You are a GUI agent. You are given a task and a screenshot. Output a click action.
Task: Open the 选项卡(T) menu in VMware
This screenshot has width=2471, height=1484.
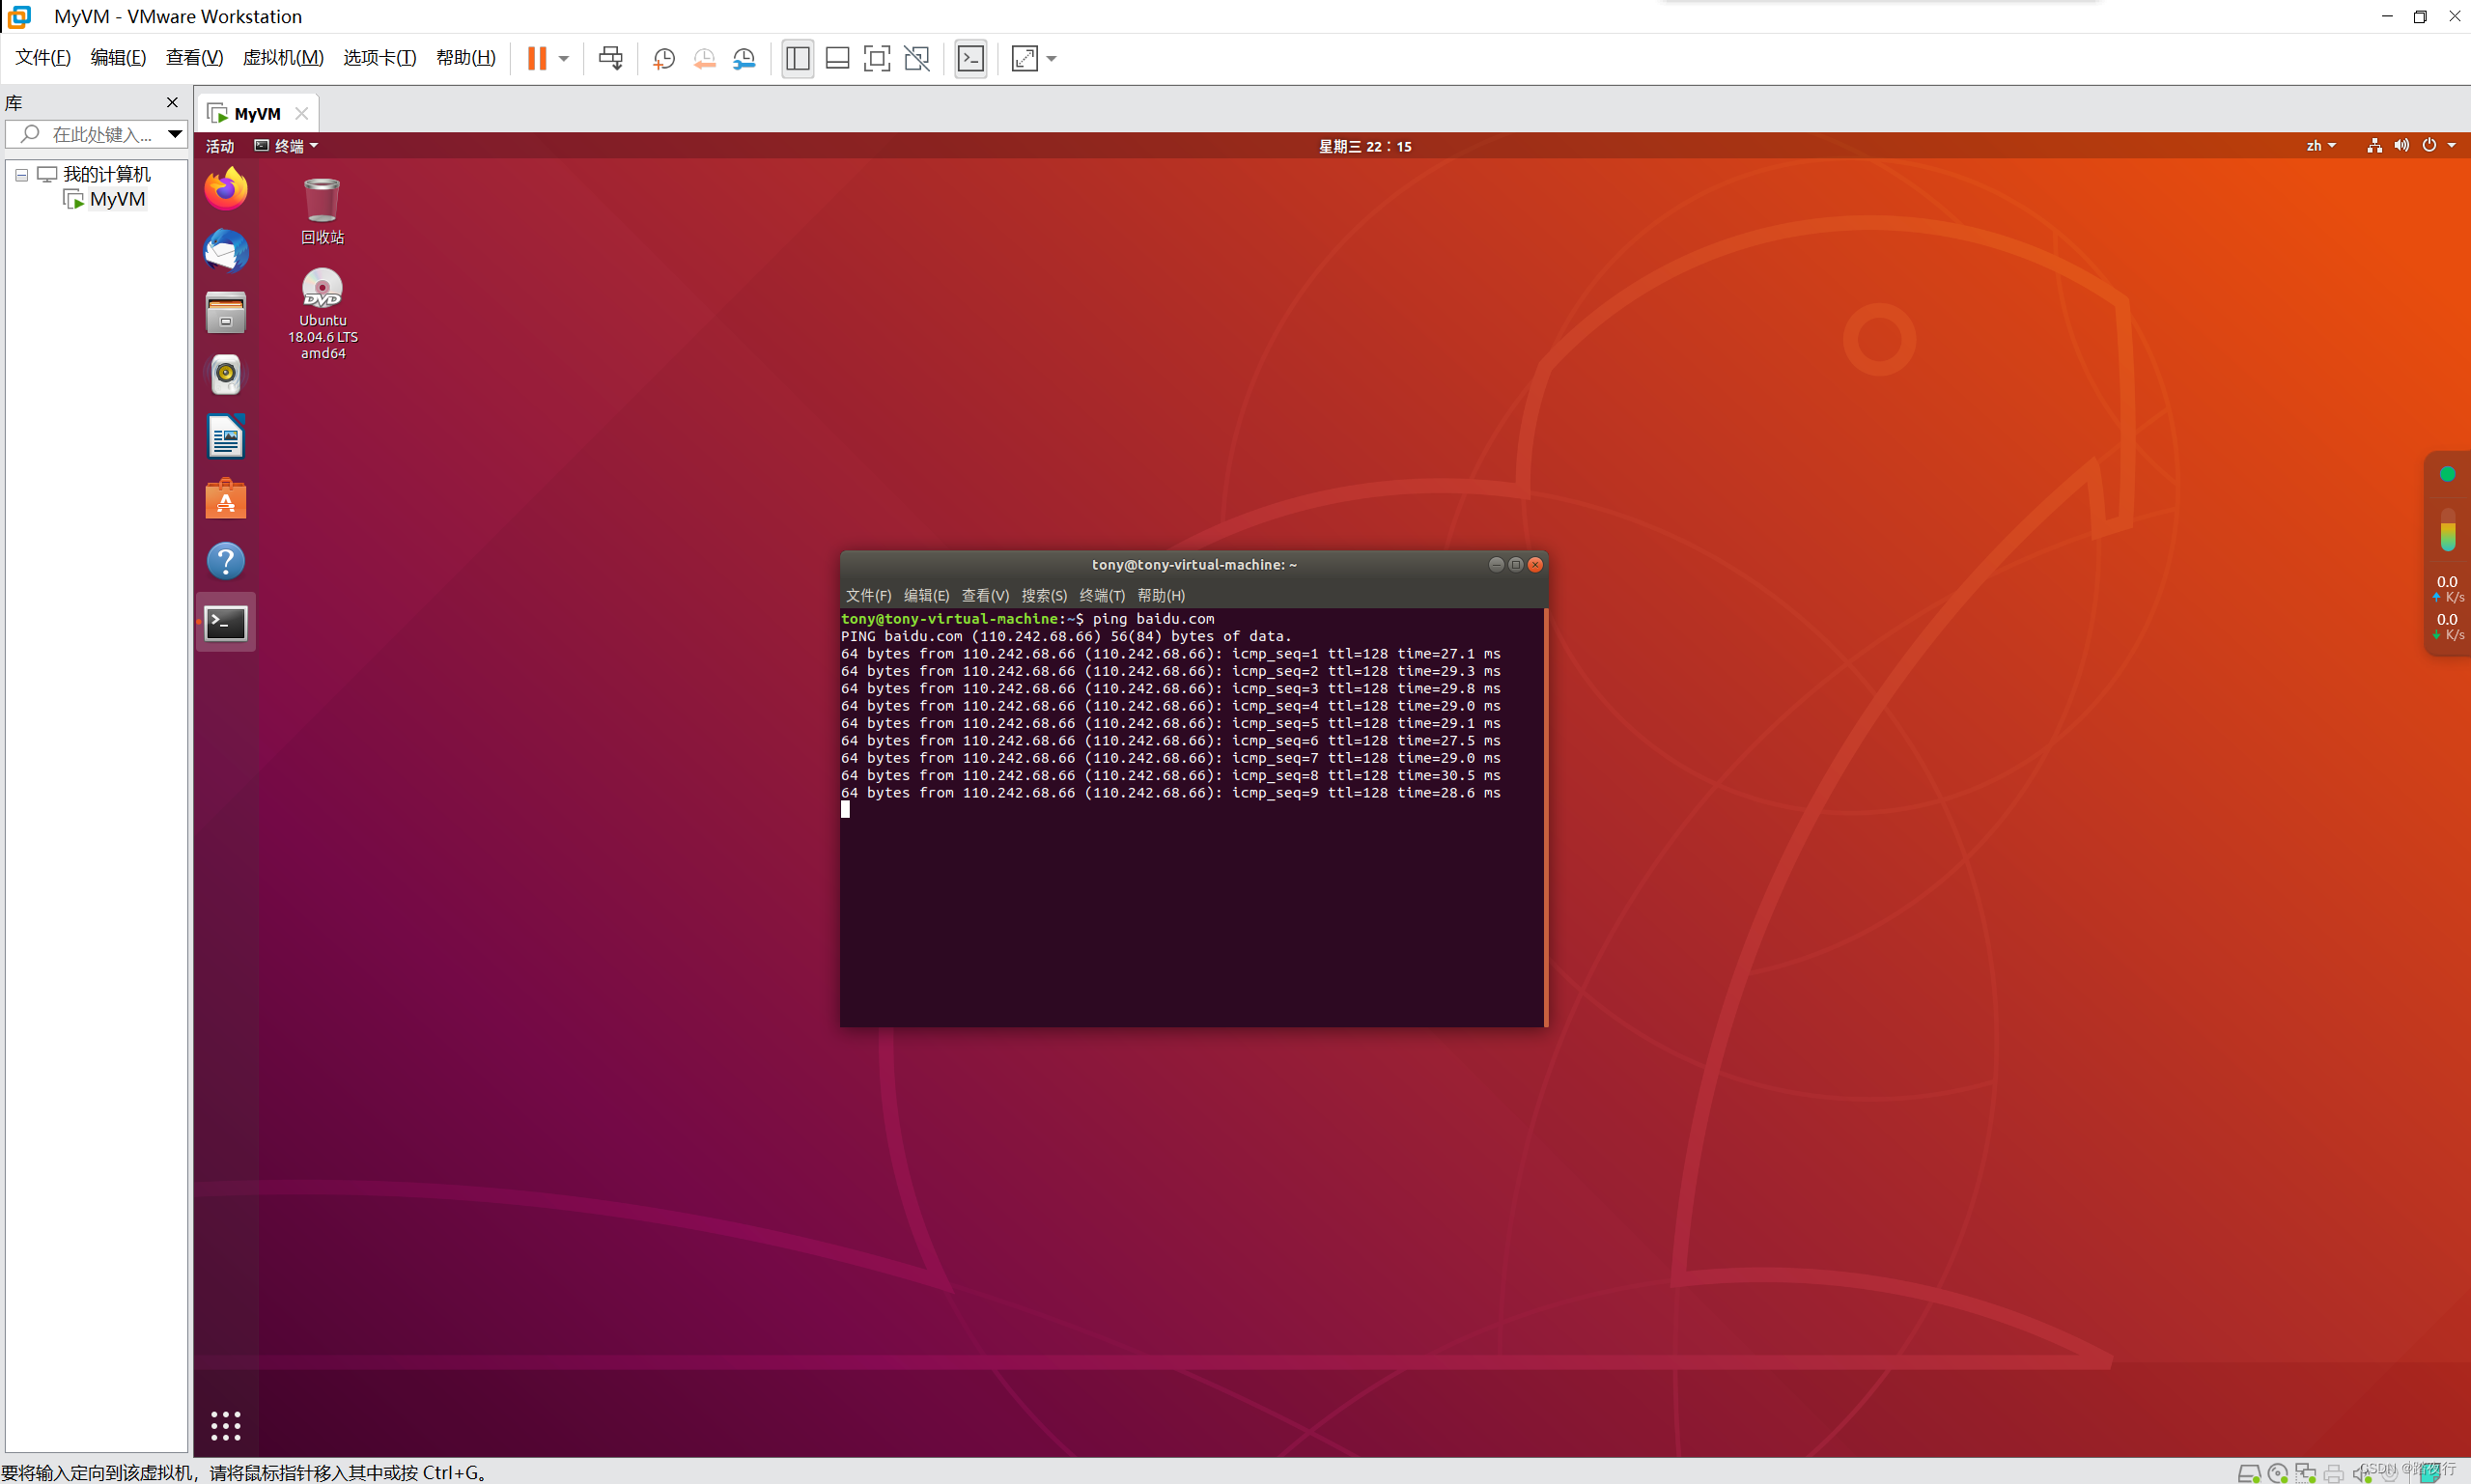click(x=379, y=57)
